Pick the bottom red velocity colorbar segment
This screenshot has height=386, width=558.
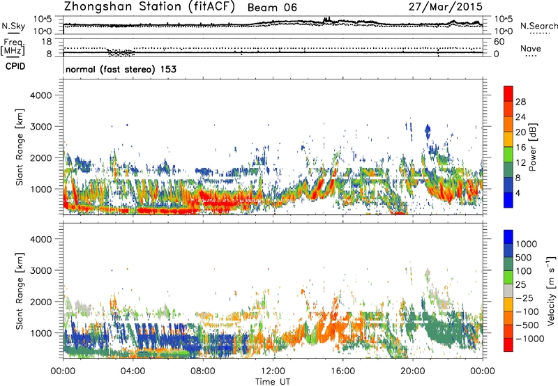point(508,345)
